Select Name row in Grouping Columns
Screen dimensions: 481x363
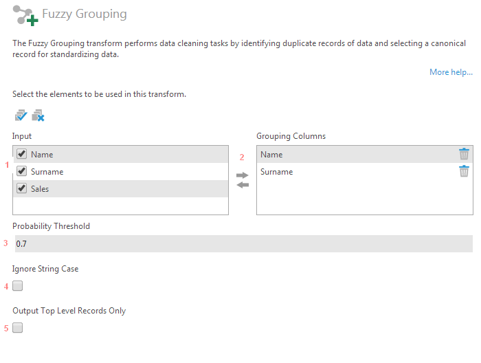[x=344, y=155]
